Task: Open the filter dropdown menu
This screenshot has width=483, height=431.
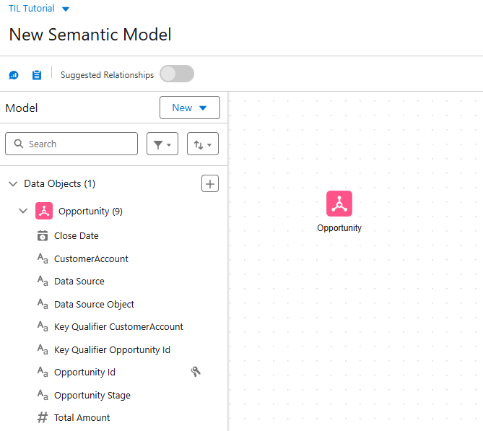Action: click(162, 144)
